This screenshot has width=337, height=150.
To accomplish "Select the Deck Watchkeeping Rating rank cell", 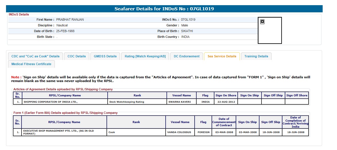I will click(x=137, y=102).
